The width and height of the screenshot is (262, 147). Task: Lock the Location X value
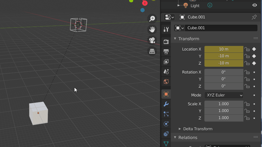point(247,49)
